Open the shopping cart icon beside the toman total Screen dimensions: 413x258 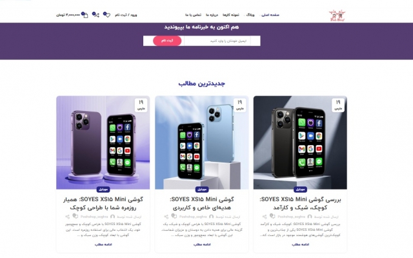[x=85, y=15]
